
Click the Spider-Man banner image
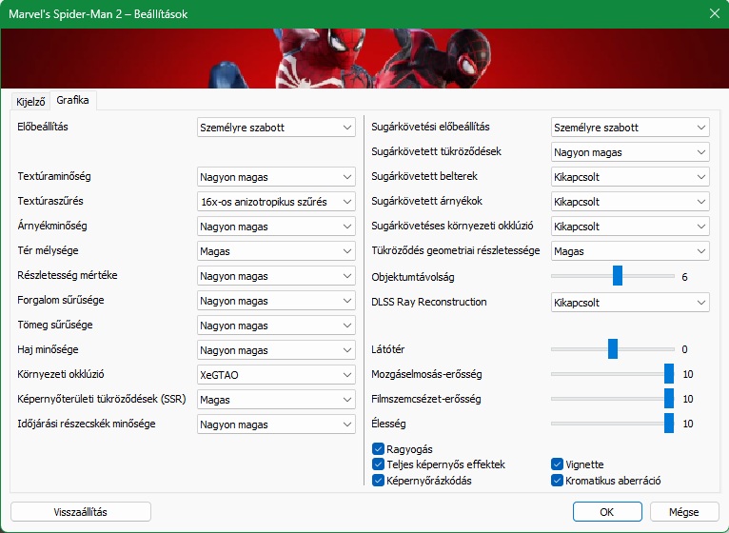[364, 58]
